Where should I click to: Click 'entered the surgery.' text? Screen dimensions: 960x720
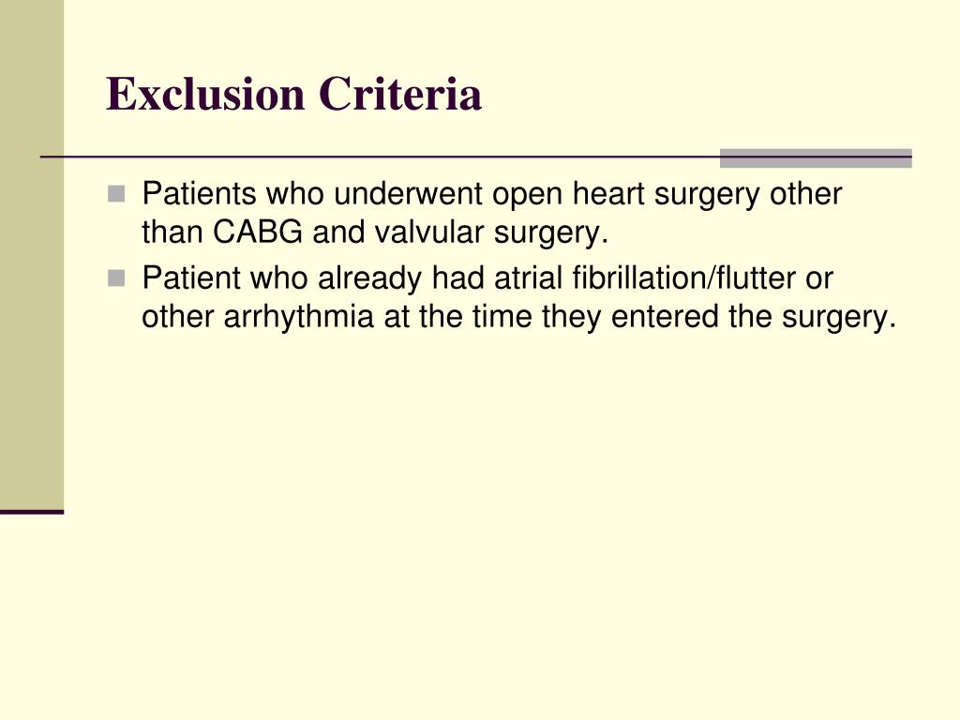tap(754, 318)
